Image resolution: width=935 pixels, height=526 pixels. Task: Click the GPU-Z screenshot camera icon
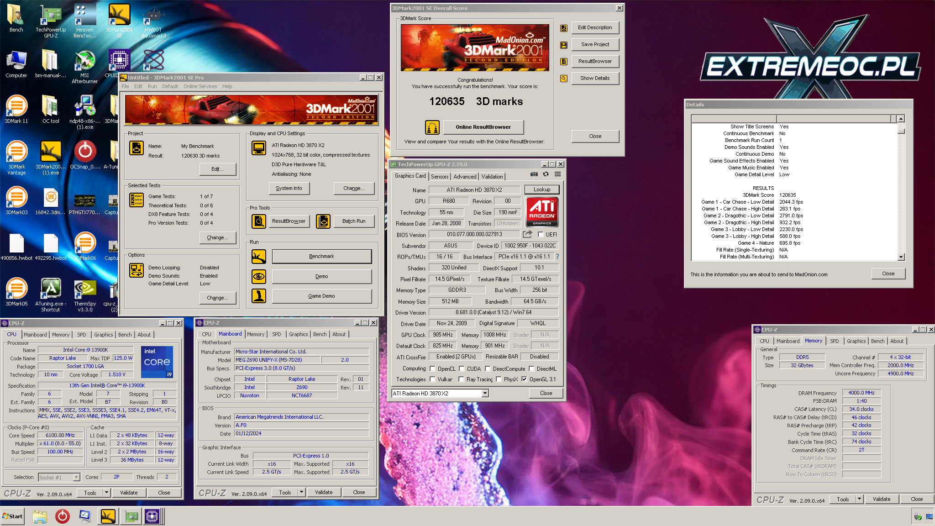[534, 174]
